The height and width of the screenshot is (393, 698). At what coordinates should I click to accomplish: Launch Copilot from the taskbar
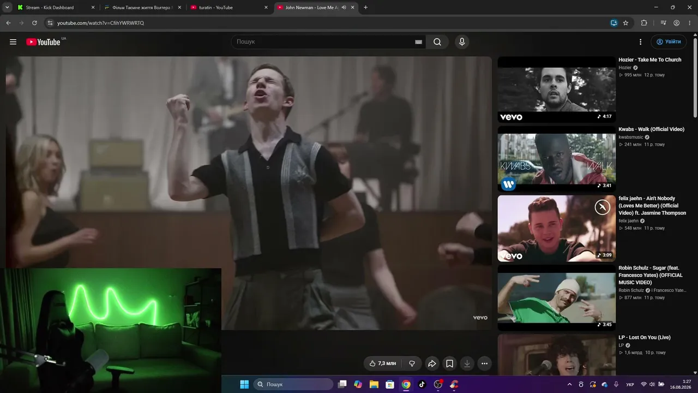[x=358, y=384]
